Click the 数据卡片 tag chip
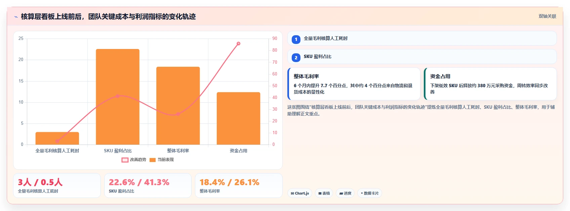 point(370,193)
